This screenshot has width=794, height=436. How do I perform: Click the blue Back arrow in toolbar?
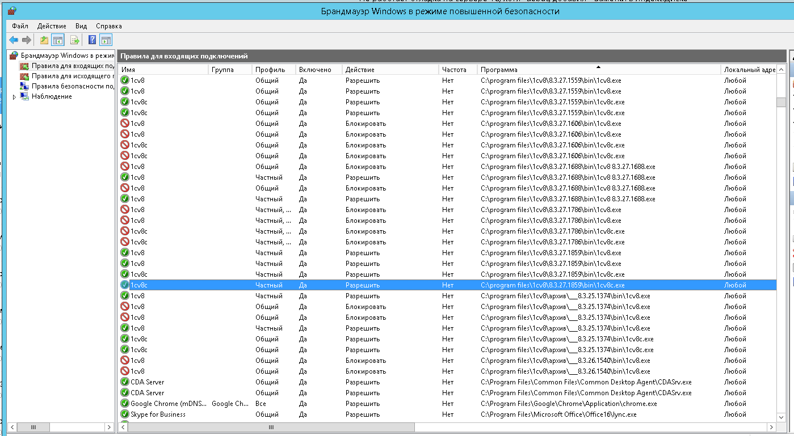[13, 40]
